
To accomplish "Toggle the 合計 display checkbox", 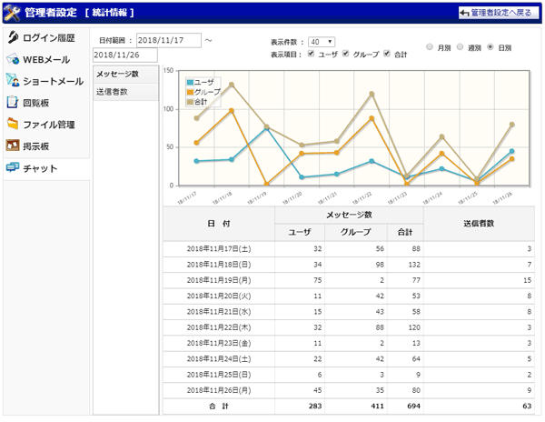I will tap(387, 54).
